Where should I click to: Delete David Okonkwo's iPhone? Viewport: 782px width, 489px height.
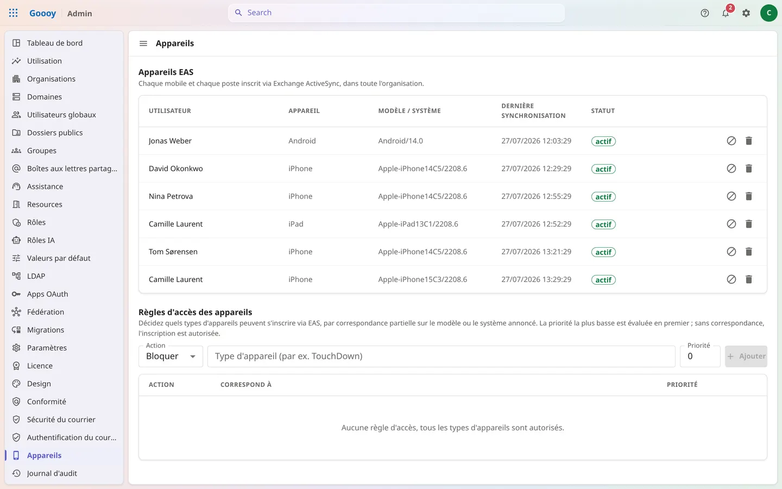pyautogui.click(x=749, y=168)
